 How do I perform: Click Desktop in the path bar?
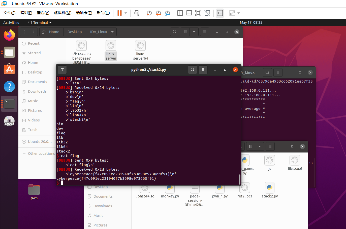(x=75, y=32)
